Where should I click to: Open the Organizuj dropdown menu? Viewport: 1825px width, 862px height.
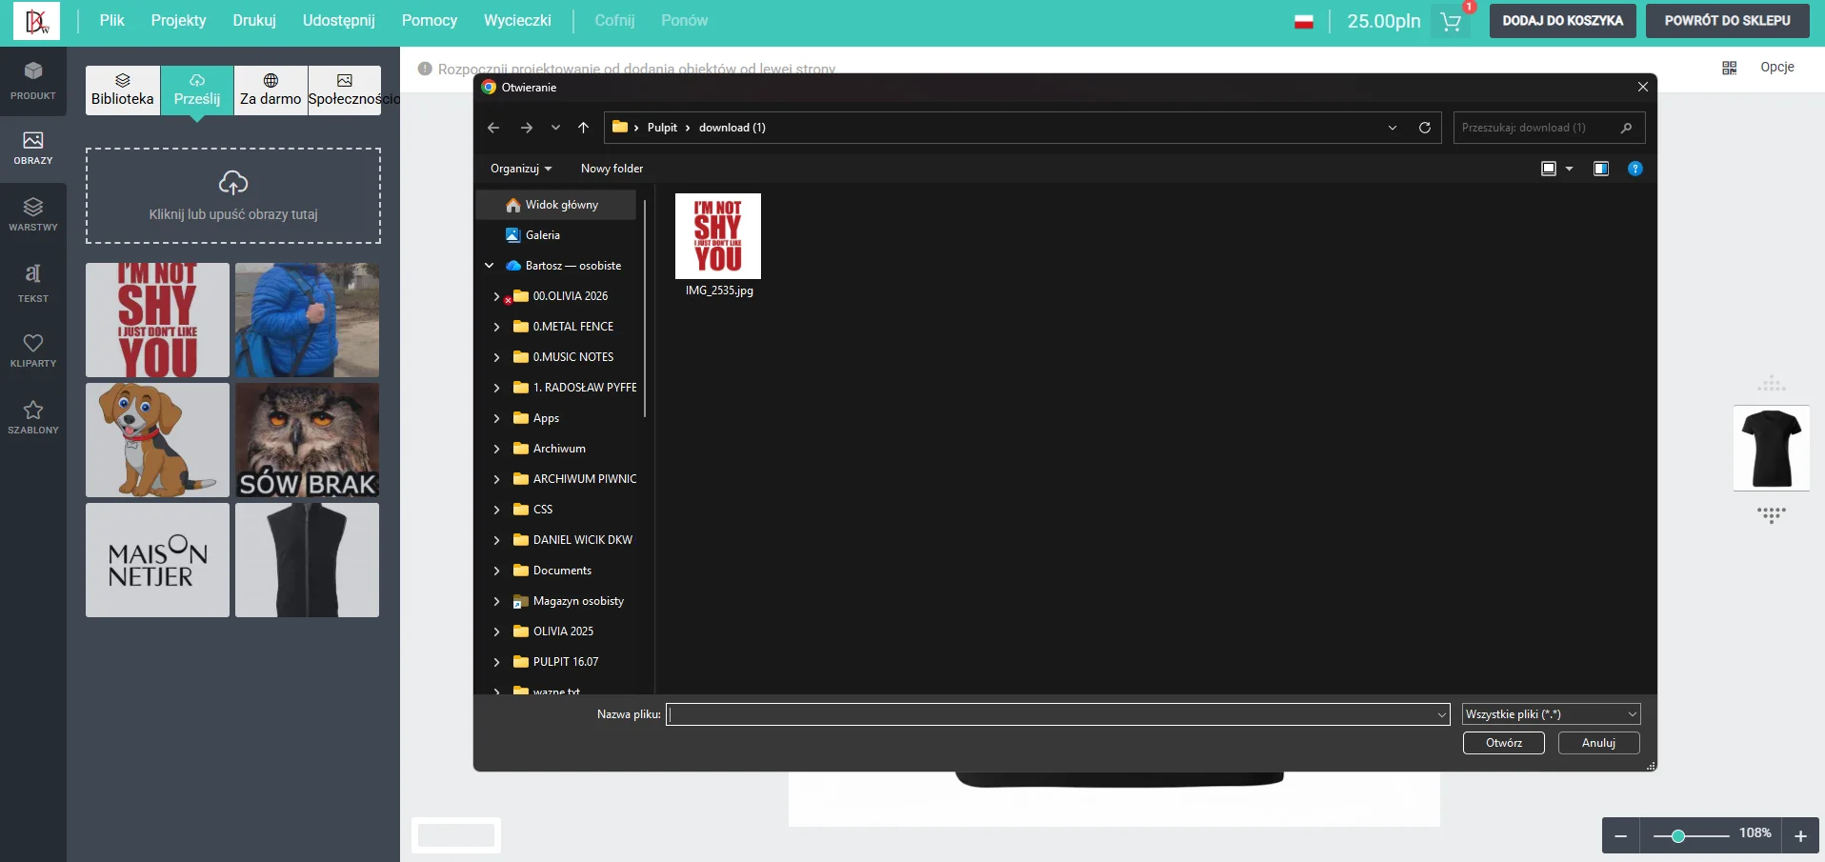coord(521,169)
